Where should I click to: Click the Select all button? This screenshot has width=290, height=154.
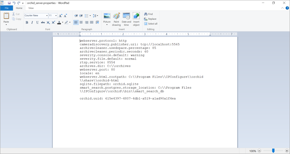151,24
